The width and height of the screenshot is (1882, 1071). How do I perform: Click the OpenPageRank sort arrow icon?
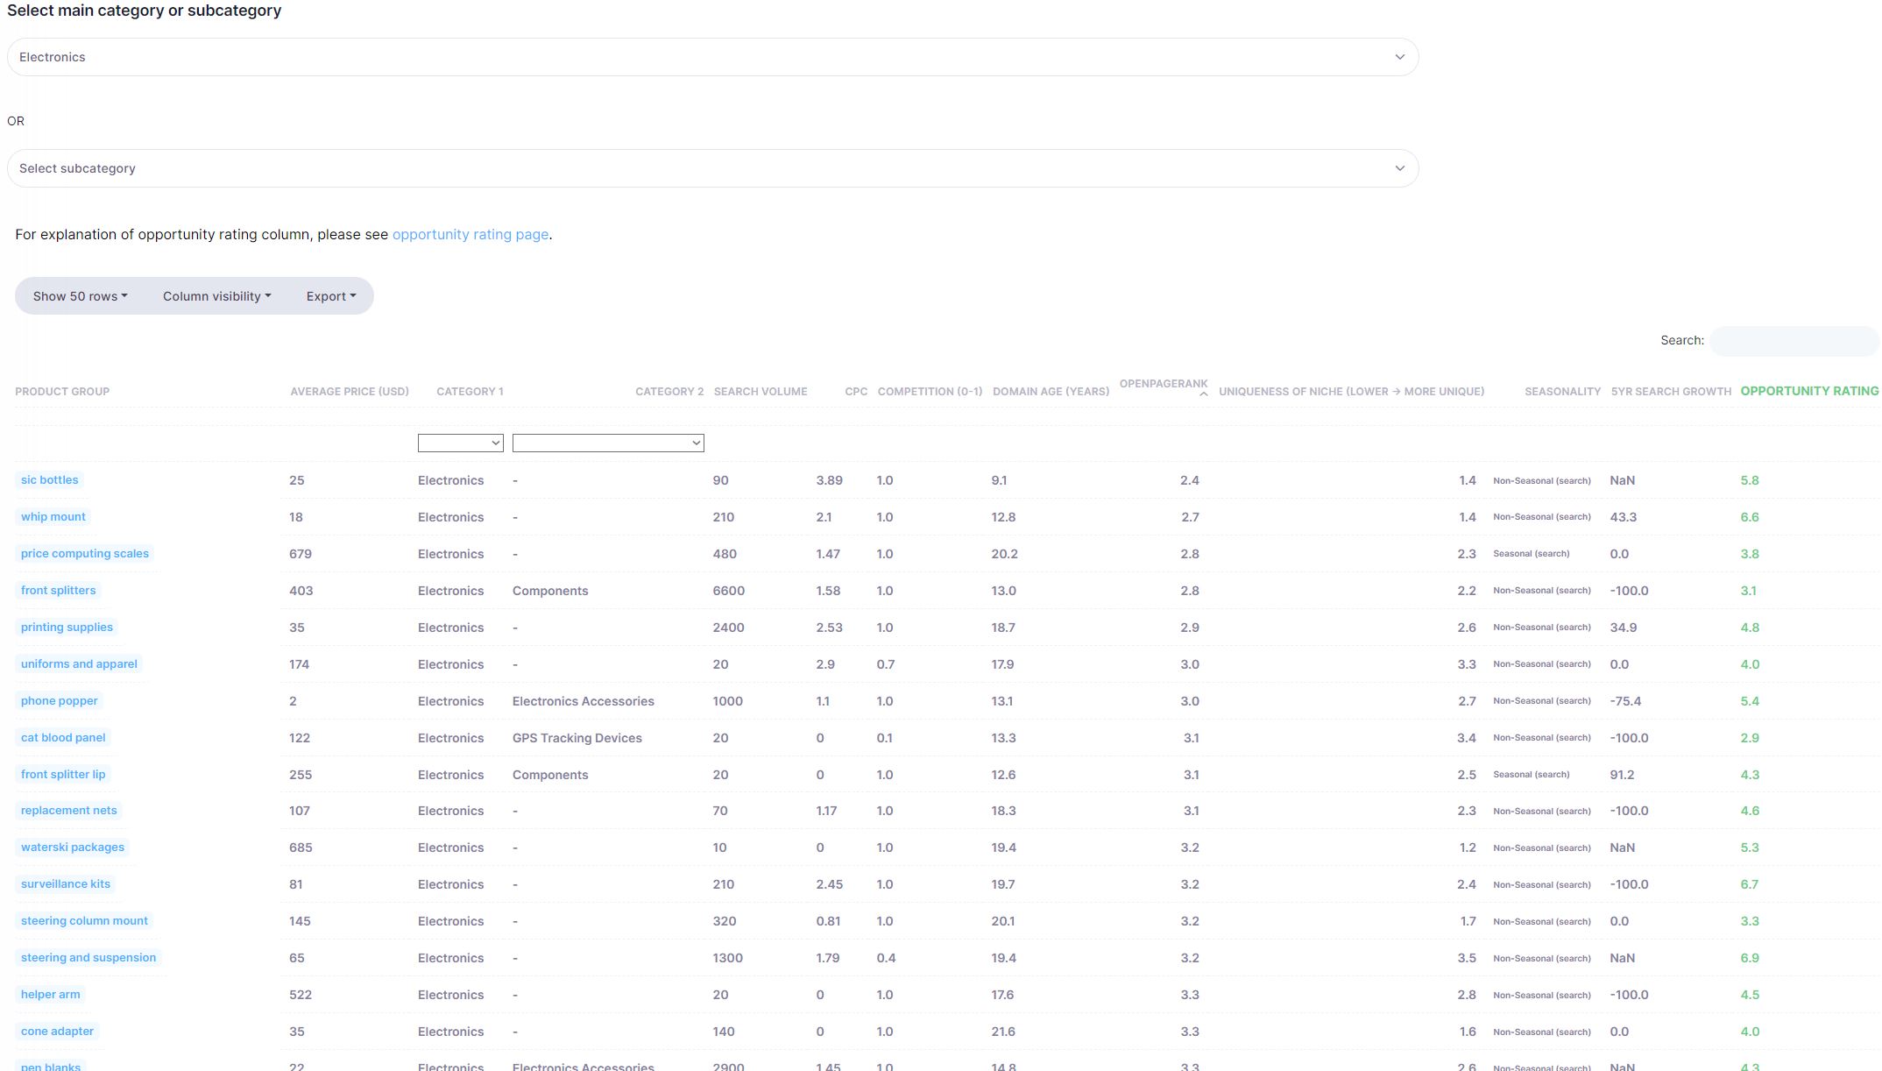[1204, 394]
